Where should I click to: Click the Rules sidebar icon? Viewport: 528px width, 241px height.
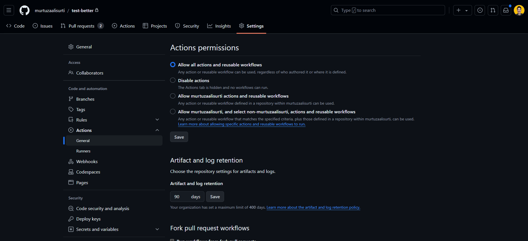[x=71, y=120]
